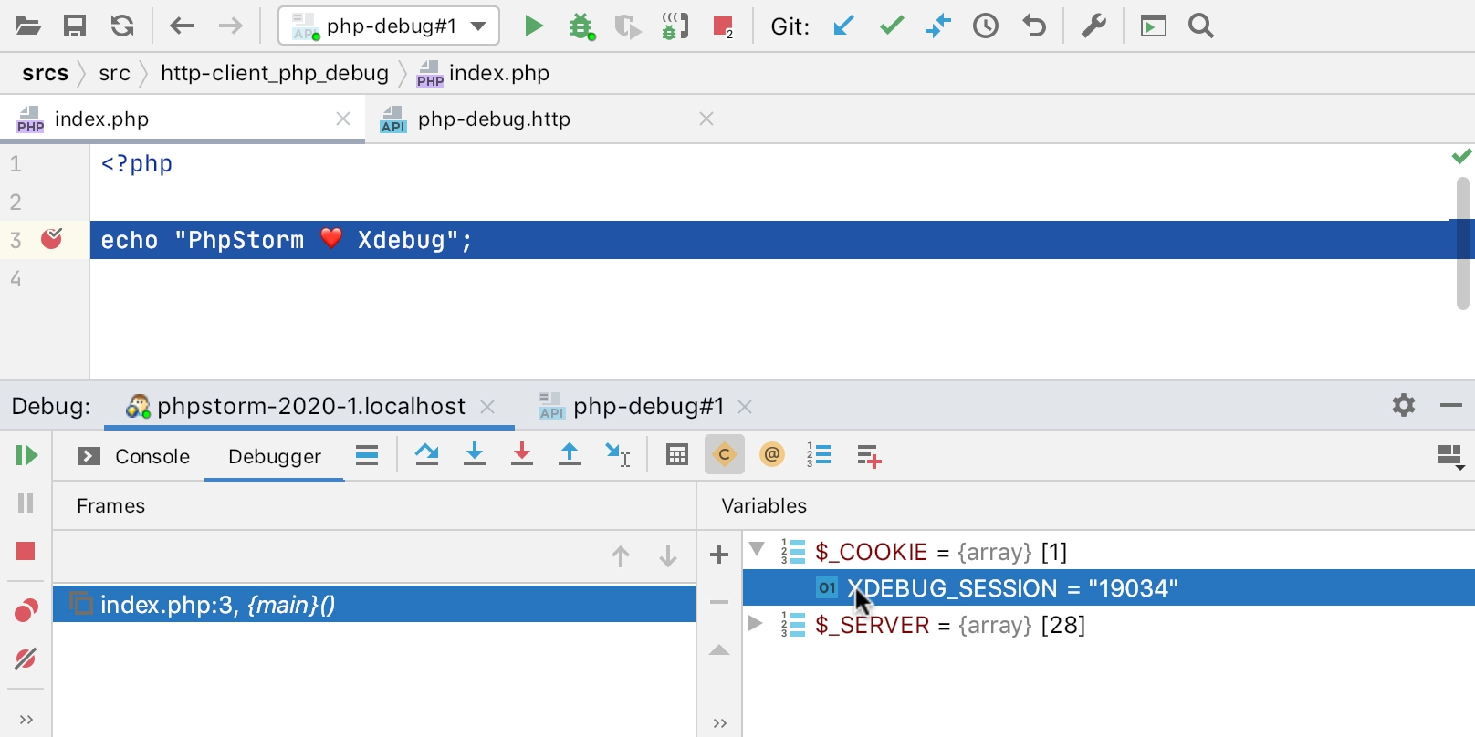
Task: Click the Save All icon
Action: click(75, 26)
